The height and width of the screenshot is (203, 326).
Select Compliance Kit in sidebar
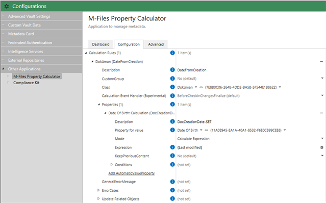pos(26,83)
